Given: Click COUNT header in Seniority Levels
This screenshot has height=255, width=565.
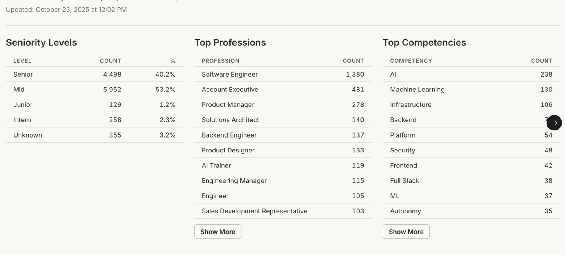Looking at the screenshot, I should (x=110, y=61).
